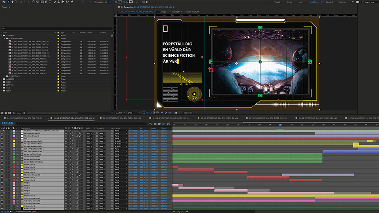This screenshot has width=379, height=213.
Task: Open the Image-4 breadcrumb in viewer
Action: coord(164,11)
